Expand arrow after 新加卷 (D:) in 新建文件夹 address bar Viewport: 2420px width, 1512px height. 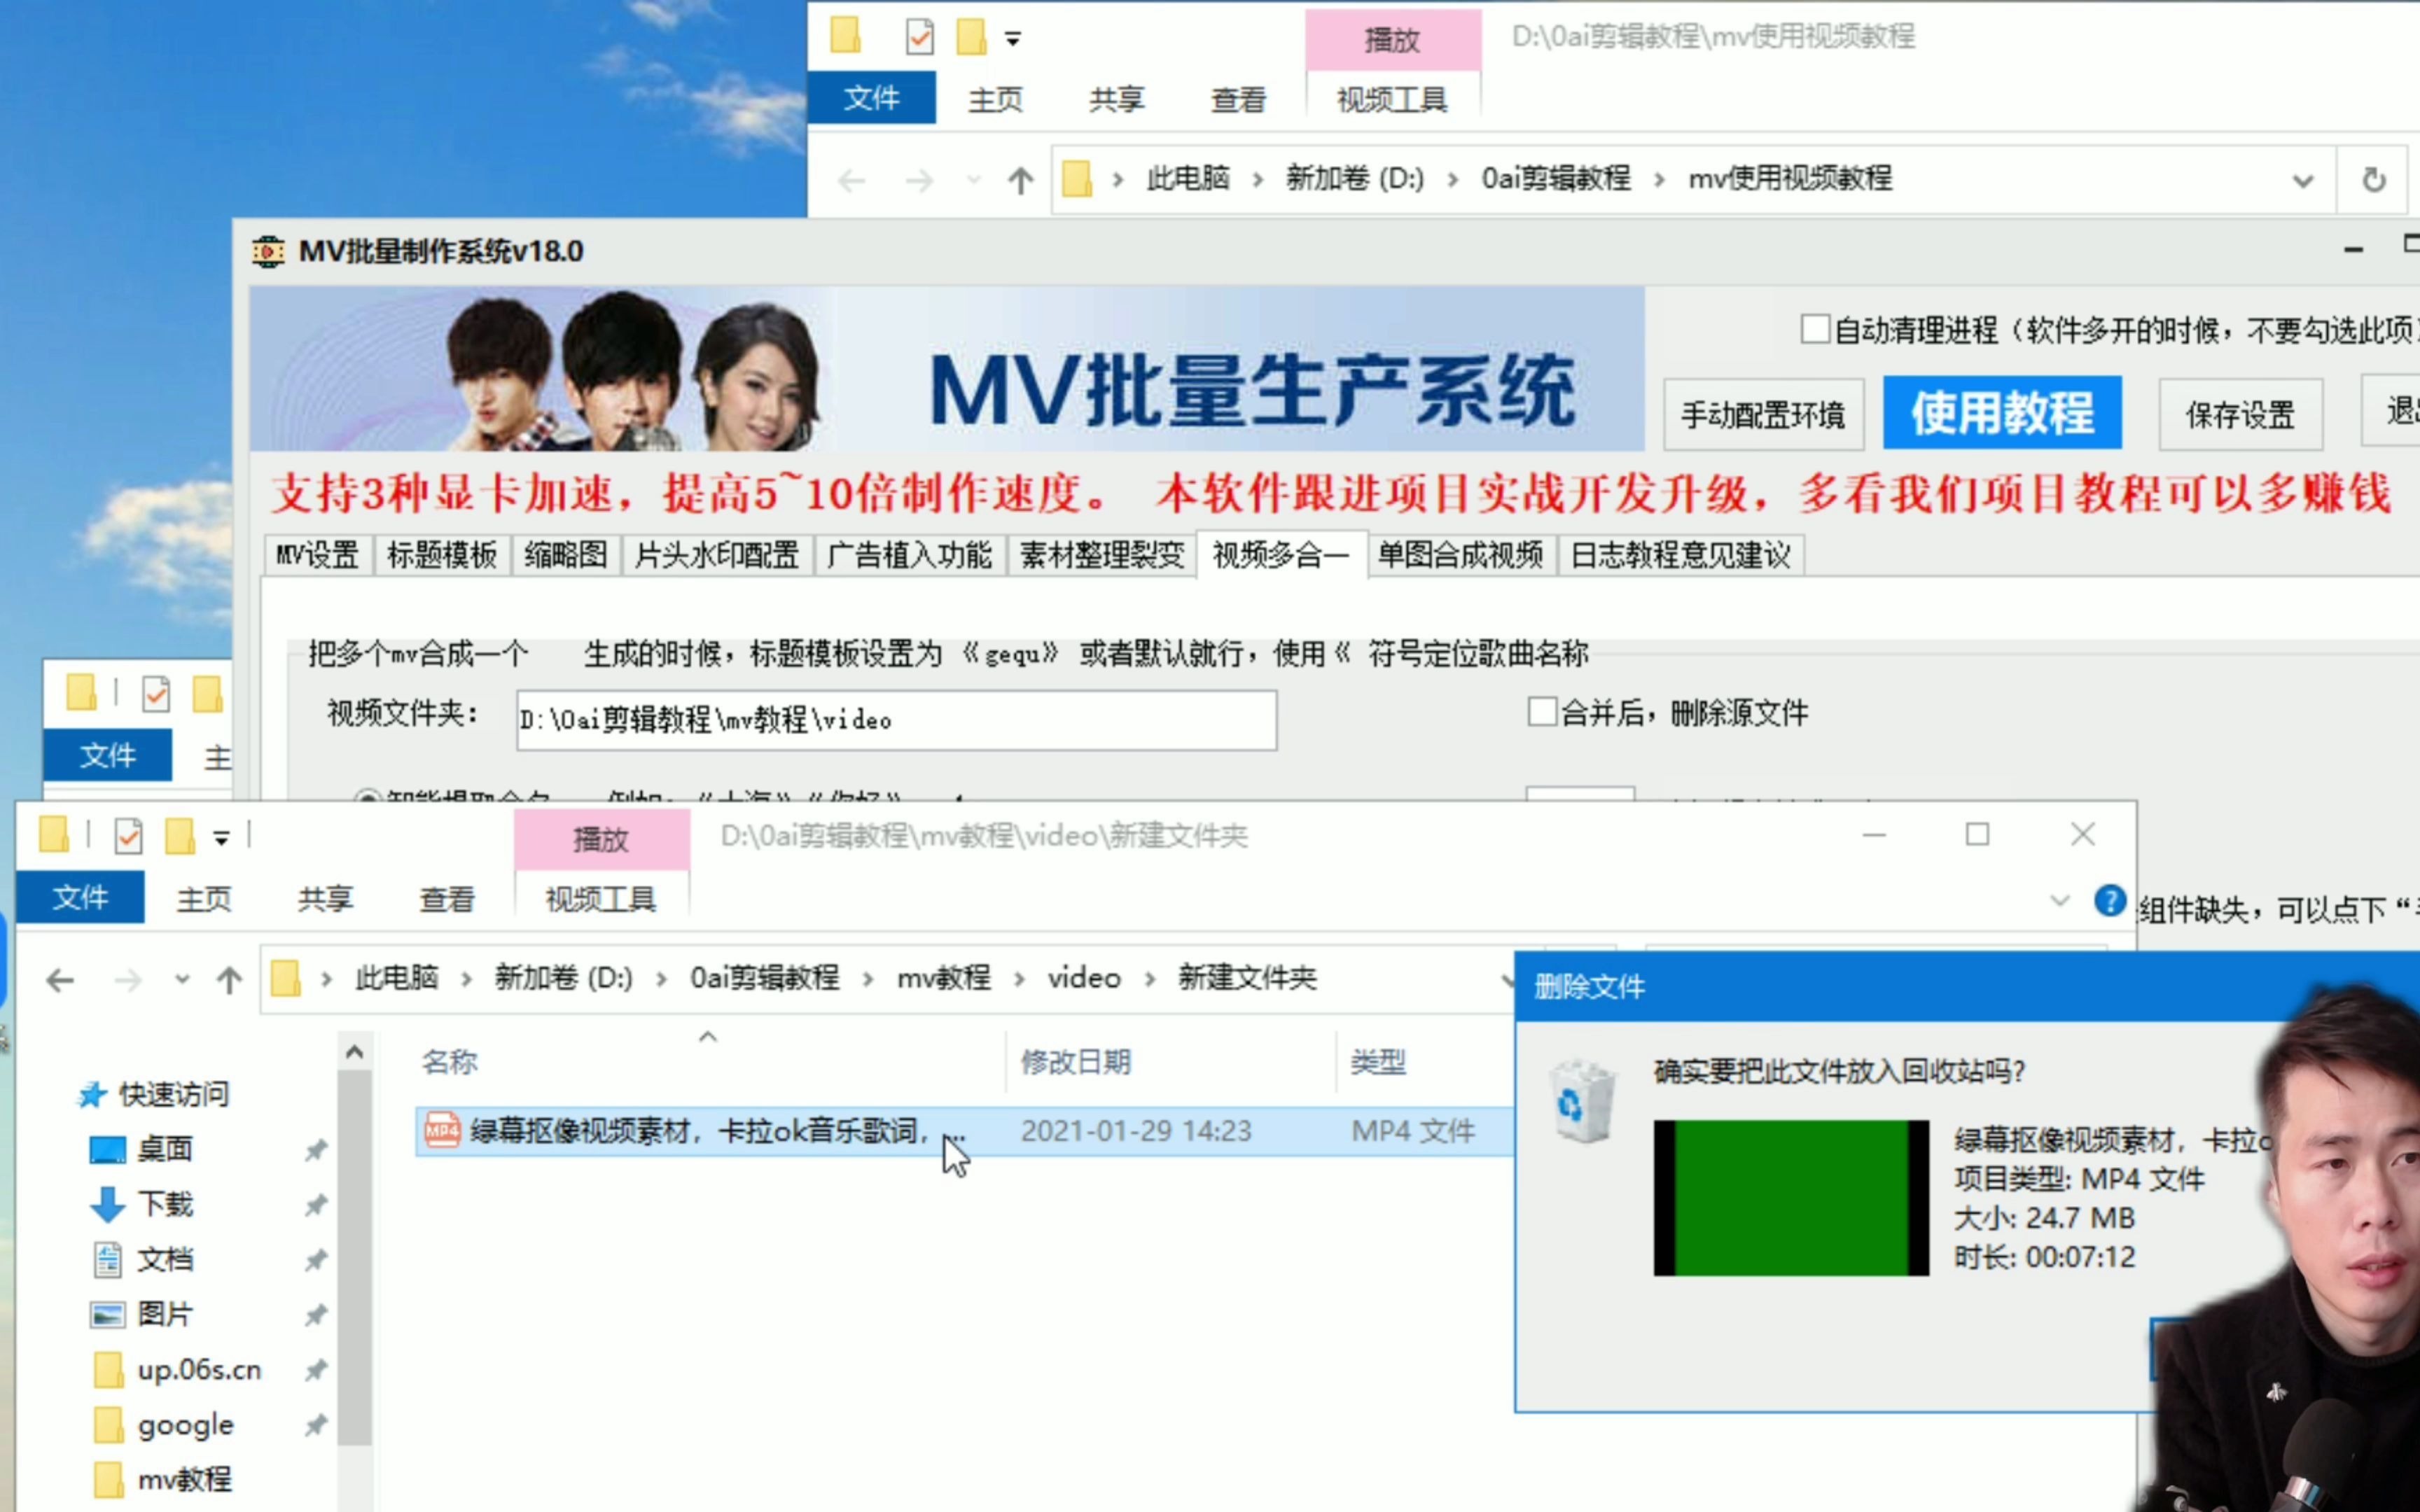coord(661,979)
